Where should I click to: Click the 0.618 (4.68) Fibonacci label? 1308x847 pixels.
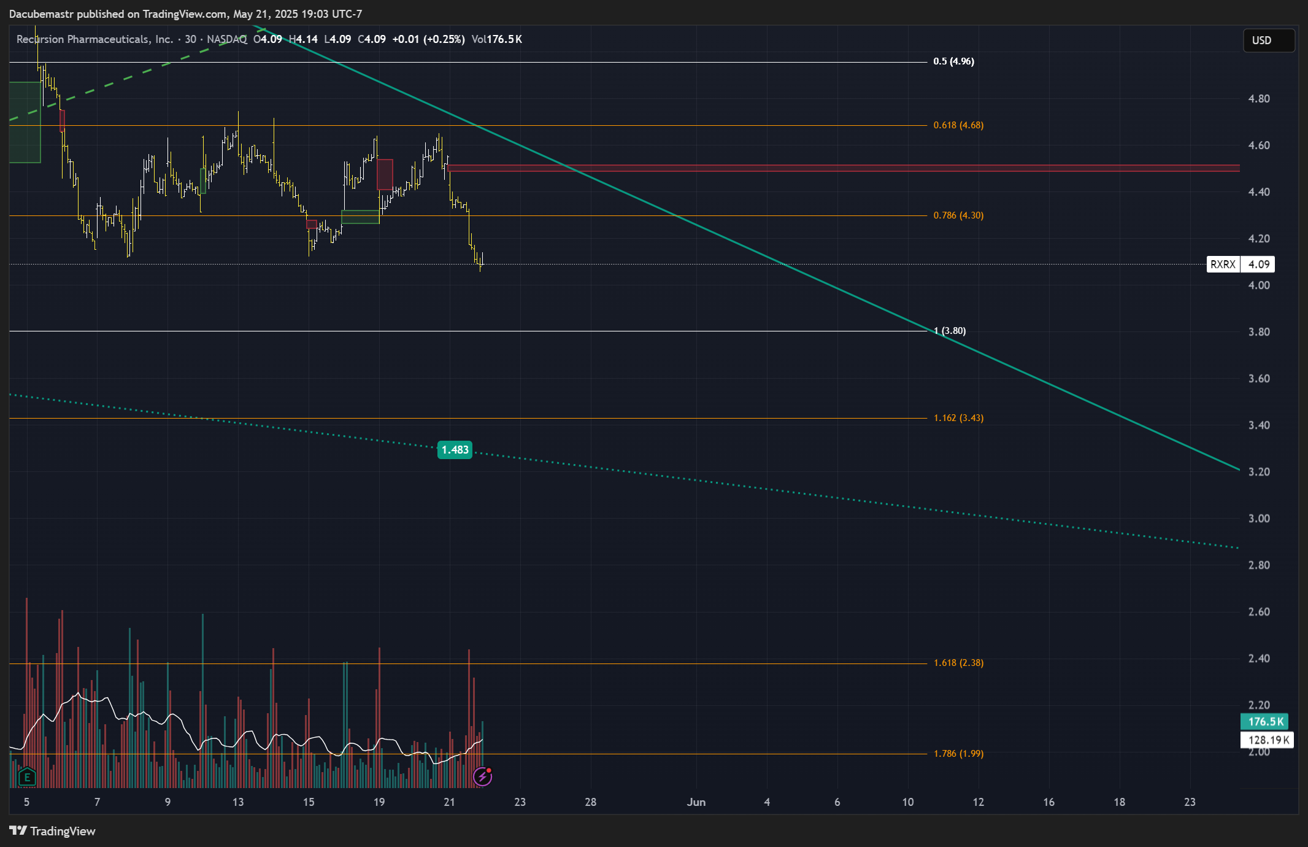[x=958, y=125]
